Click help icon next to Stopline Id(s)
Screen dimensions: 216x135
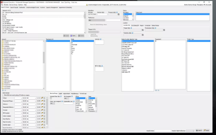tap(133, 33)
